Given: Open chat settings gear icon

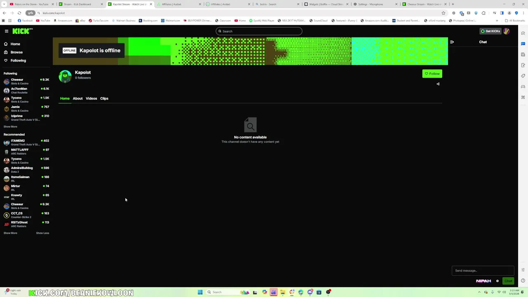Looking at the screenshot, I should pos(497,281).
